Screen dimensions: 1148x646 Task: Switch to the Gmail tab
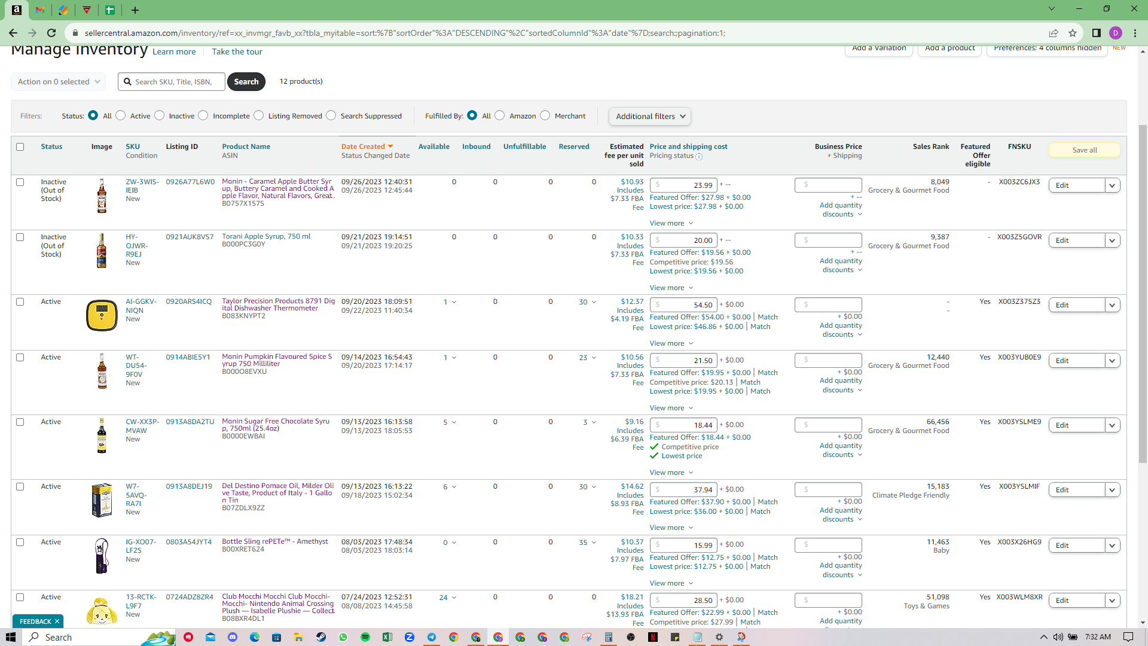pyautogui.click(x=40, y=10)
